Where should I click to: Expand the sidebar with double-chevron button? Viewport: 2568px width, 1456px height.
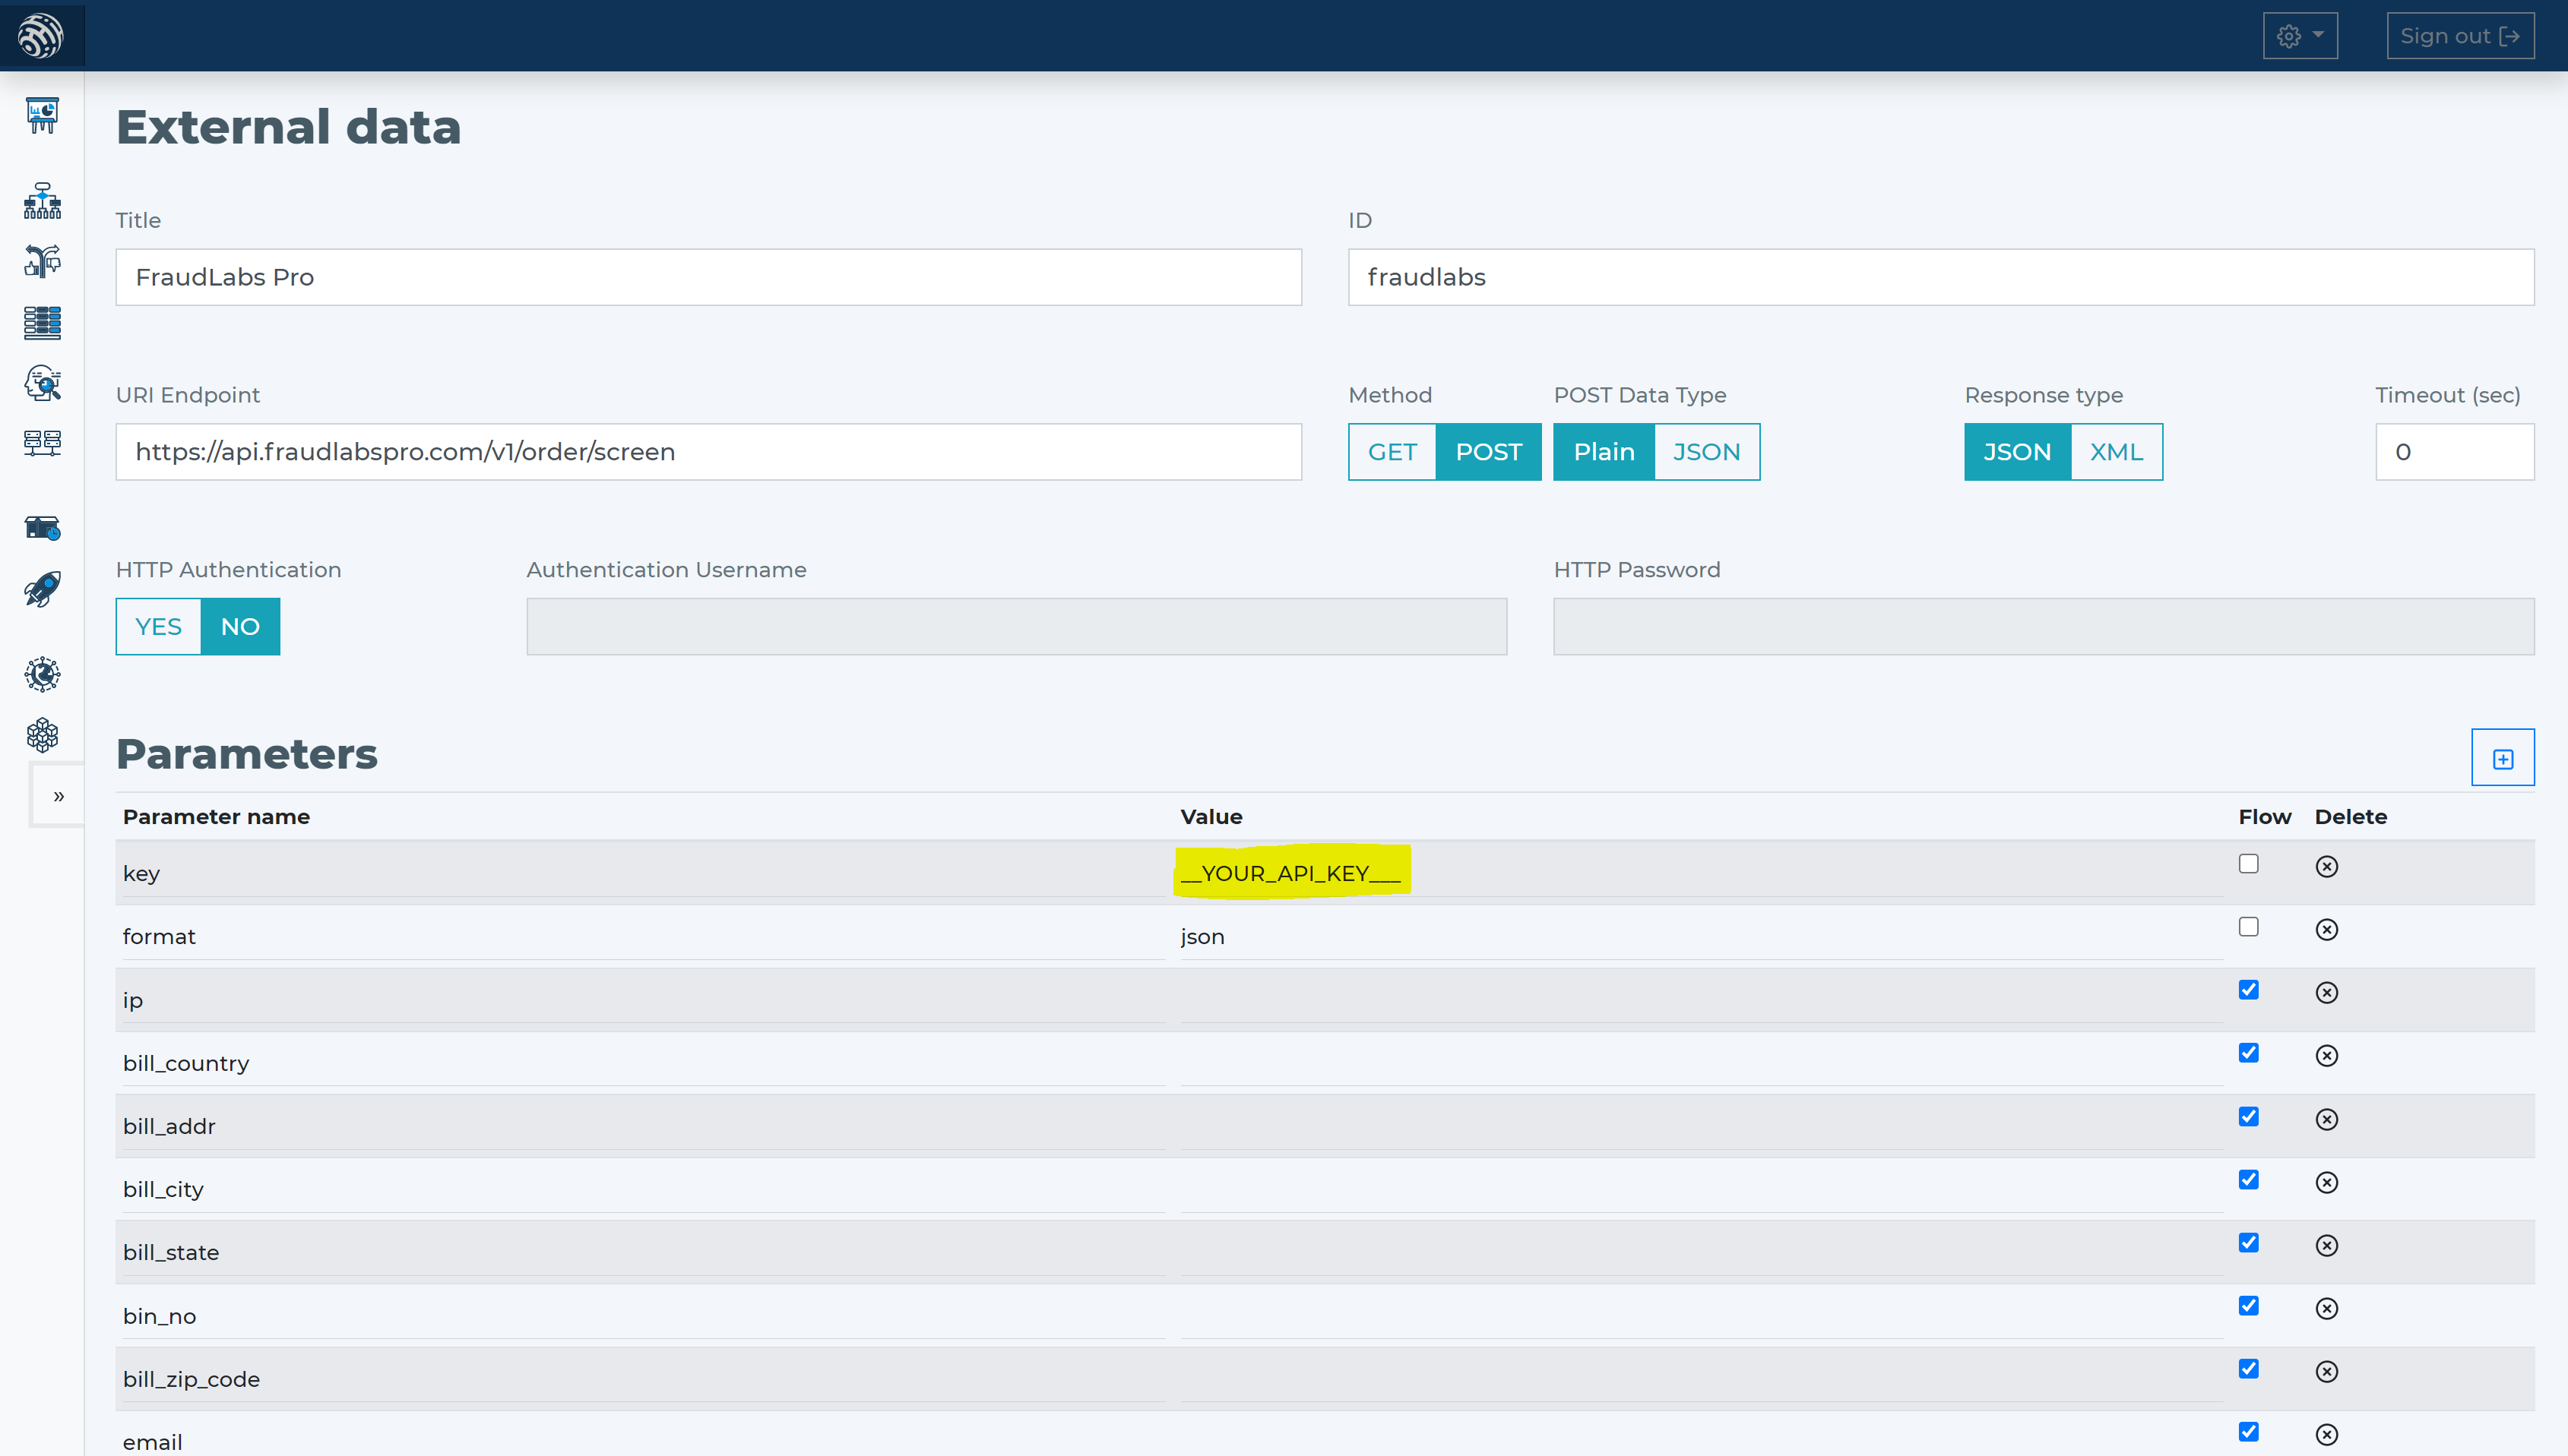(x=58, y=796)
